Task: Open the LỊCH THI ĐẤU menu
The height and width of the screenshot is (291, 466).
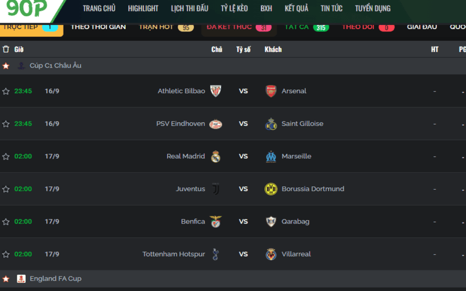Action: pos(190,8)
